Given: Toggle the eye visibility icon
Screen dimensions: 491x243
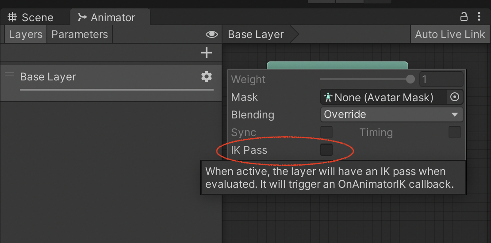Looking at the screenshot, I should point(212,34).
